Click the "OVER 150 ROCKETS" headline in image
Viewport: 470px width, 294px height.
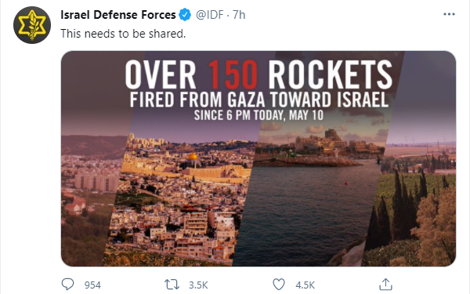click(258, 74)
